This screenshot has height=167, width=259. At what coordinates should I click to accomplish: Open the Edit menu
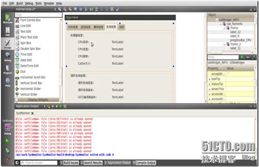click(x=12, y=3)
